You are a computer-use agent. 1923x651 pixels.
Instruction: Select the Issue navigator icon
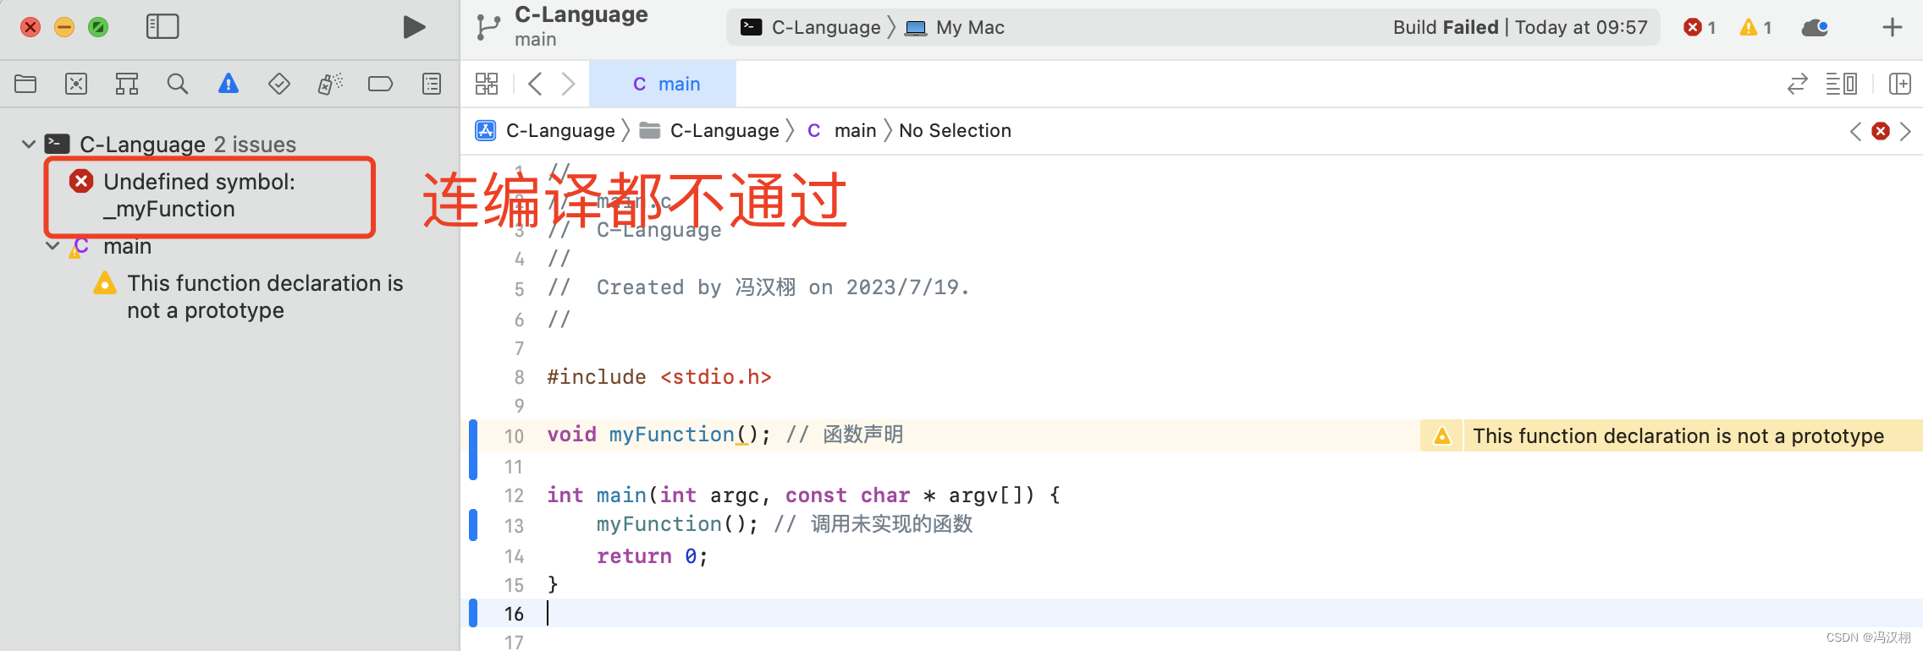point(229,84)
